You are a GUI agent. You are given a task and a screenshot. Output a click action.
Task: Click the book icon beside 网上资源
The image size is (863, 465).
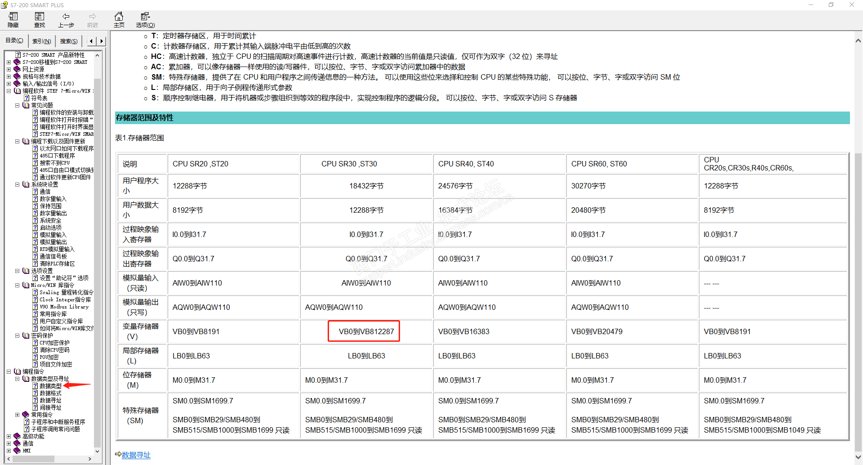(x=18, y=69)
